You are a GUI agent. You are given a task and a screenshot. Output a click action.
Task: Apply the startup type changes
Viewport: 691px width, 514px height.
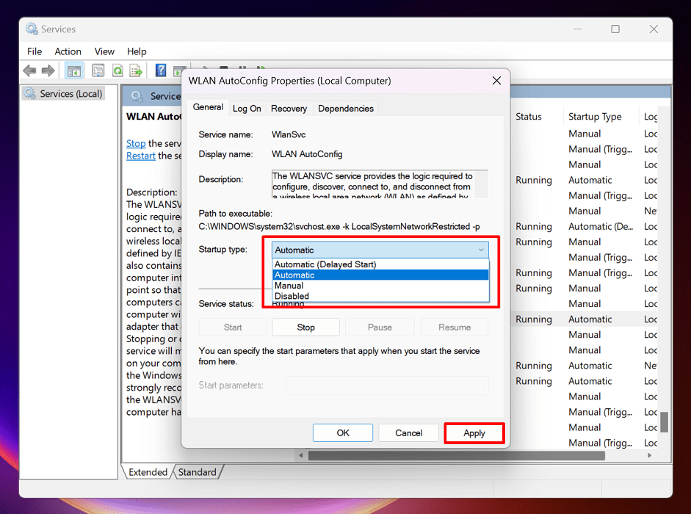[x=474, y=432]
